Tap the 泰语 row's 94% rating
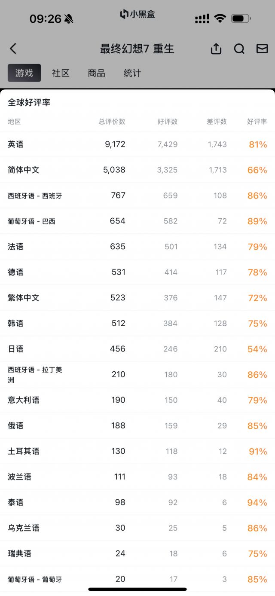 click(x=257, y=502)
